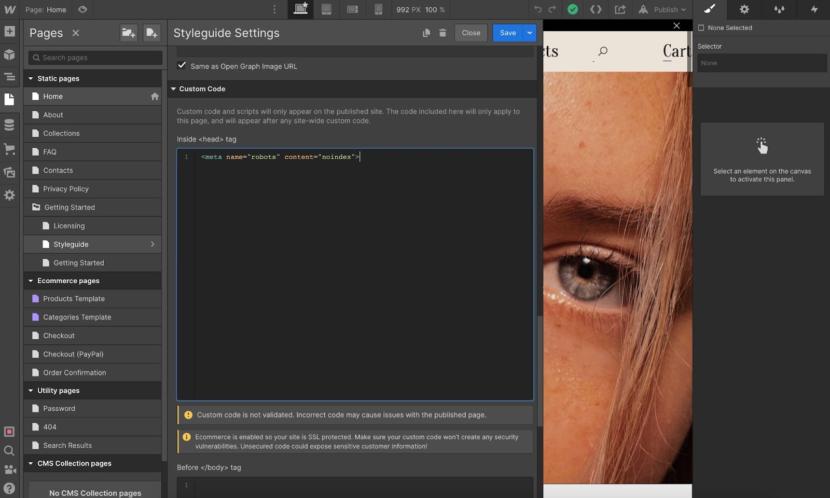830x498 pixels.
Task: Click the Search pages field
Action: tap(95, 58)
